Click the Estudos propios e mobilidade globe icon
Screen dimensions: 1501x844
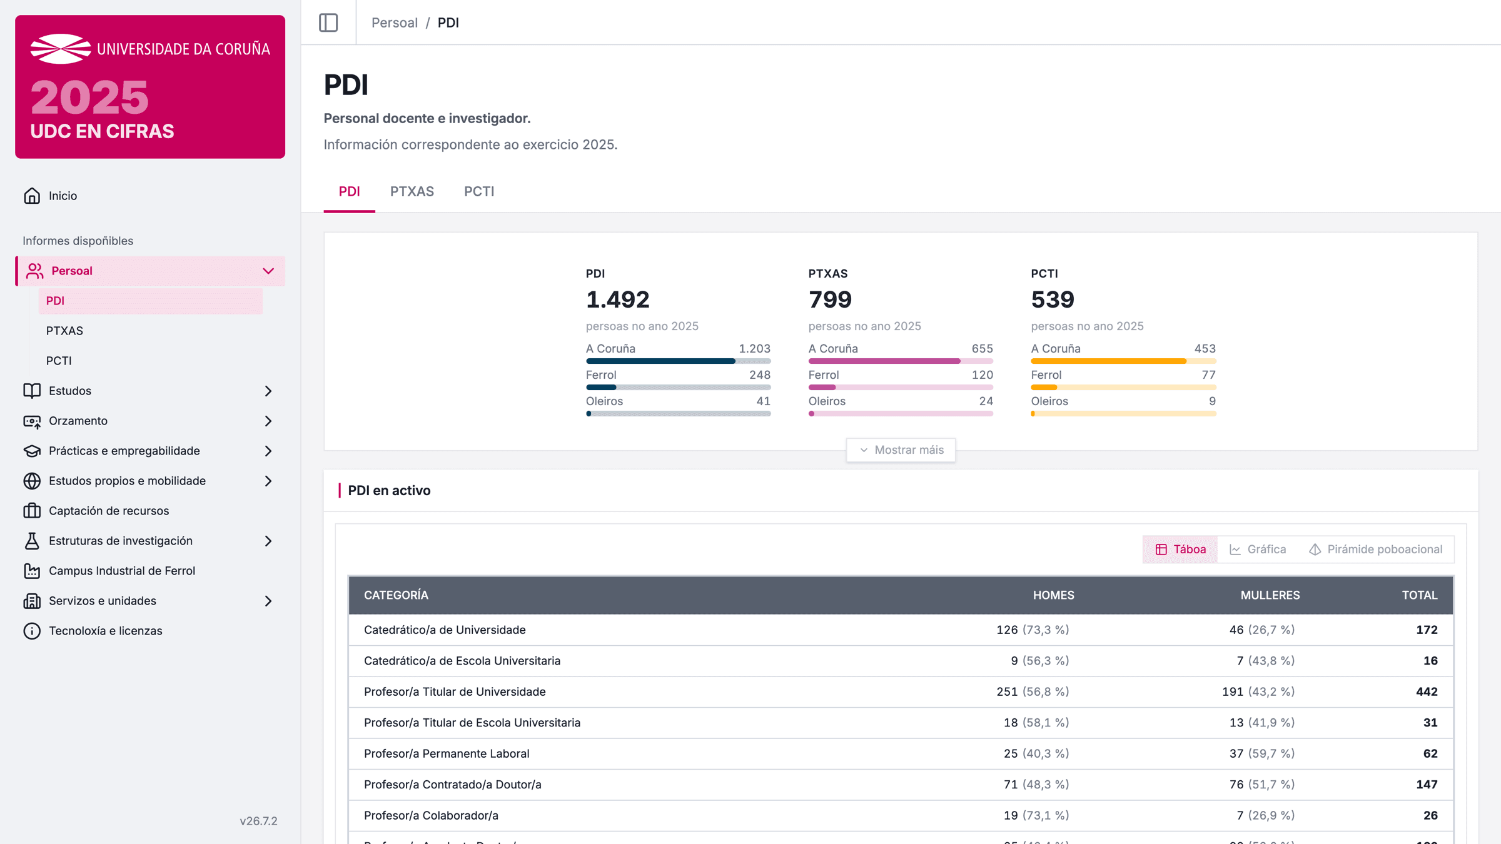coord(32,481)
